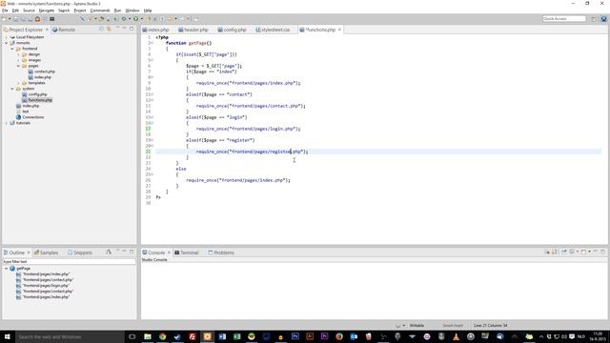Open the Problems view tab

(x=221, y=252)
